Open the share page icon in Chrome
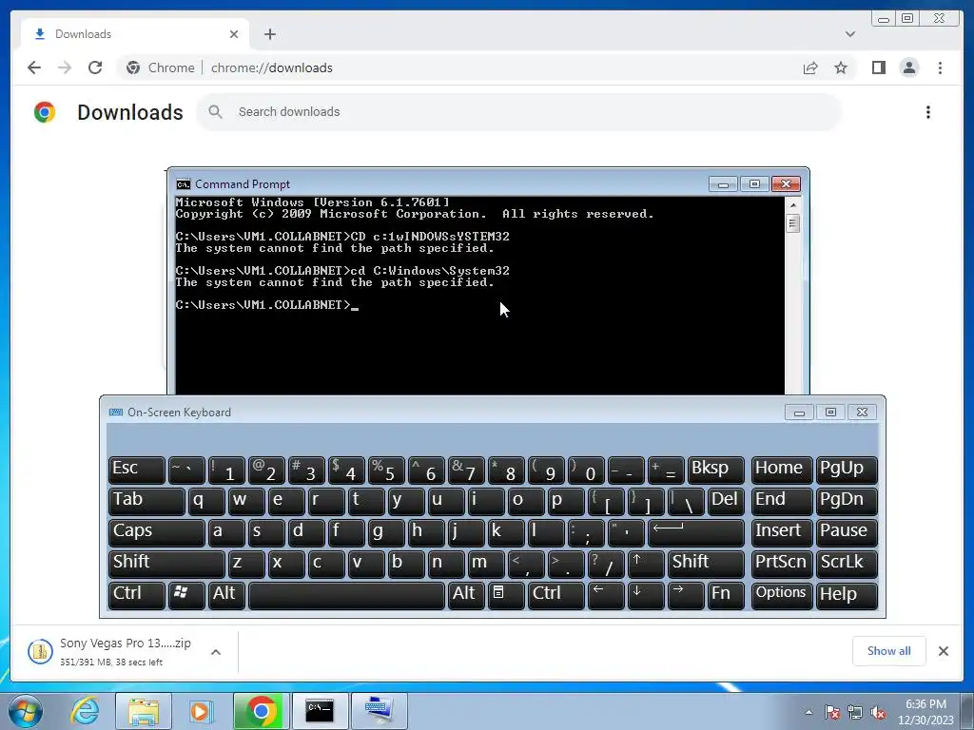The image size is (974, 730). (810, 67)
